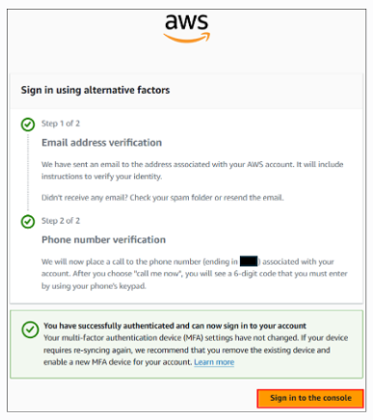Click the dotted line connecting the steps
The height and width of the screenshot is (420, 373).
coord(28,173)
